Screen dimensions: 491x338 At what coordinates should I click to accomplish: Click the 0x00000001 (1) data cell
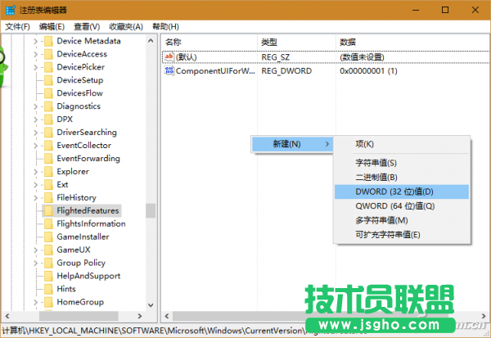point(368,71)
